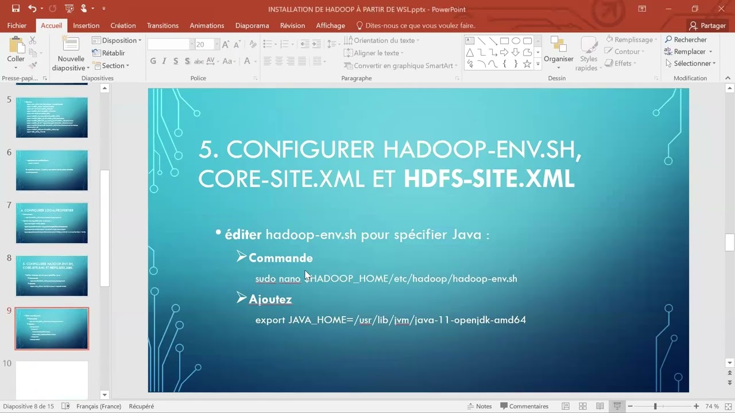Open the Organiser dropdown
Screen dimensions: 735x413
pos(559,53)
